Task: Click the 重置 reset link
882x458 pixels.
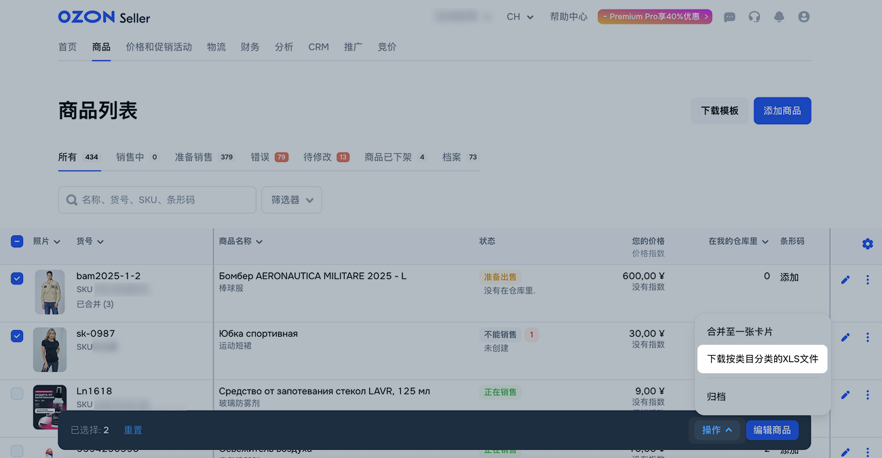Action: pyautogui.click(x=133, y=430)
